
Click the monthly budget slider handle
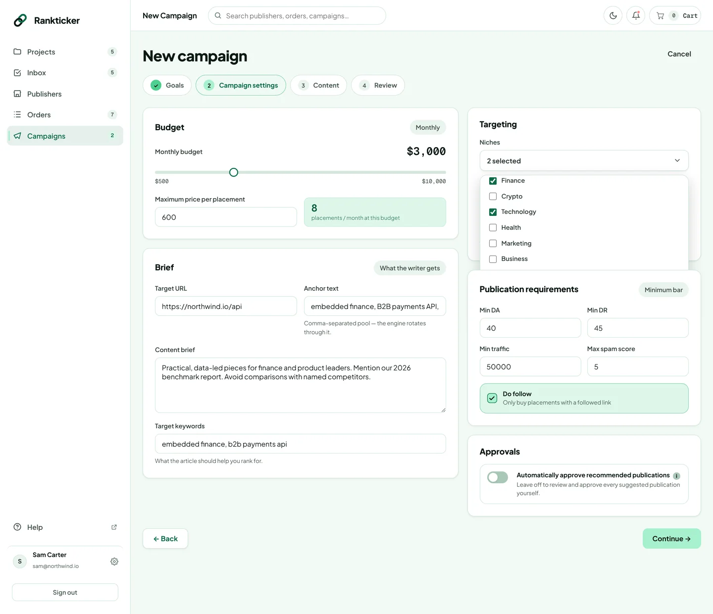[234, 172]
